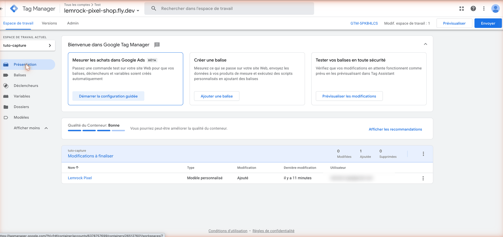Screen dimensions: 503x237
Task: Open the help question mark icon
Action: 473,8
